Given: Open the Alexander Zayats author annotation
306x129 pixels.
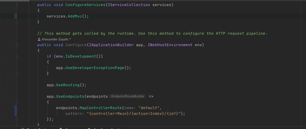Looking at the screenshot, I should click(54, 39).
